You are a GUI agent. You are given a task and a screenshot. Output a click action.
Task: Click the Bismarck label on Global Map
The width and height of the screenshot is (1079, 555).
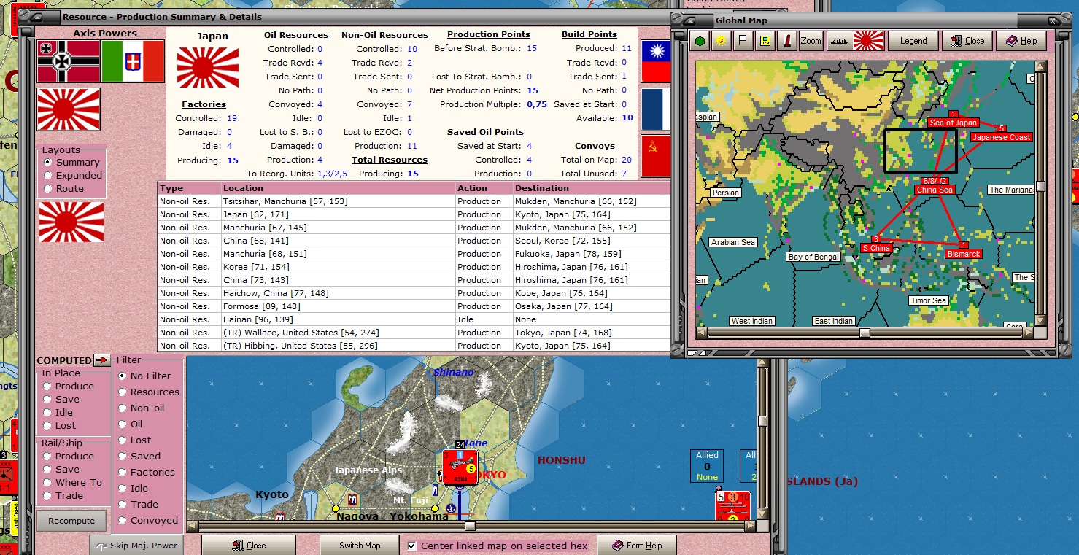[964, 254]
